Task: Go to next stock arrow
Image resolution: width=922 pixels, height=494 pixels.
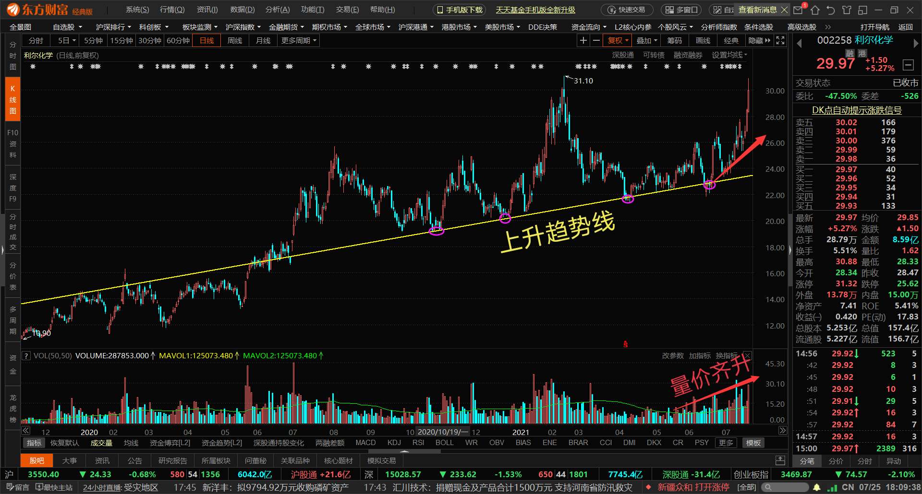Action: 916,43
